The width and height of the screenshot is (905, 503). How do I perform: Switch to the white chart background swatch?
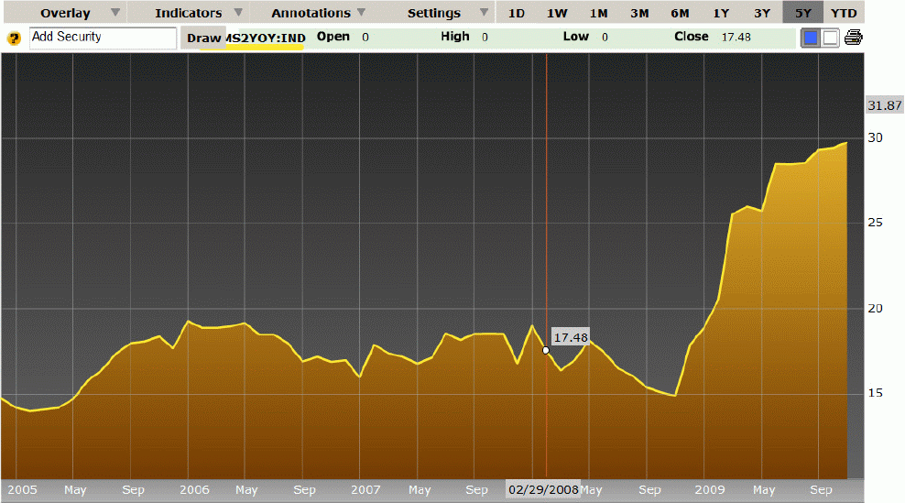click(x=831, y=38)
